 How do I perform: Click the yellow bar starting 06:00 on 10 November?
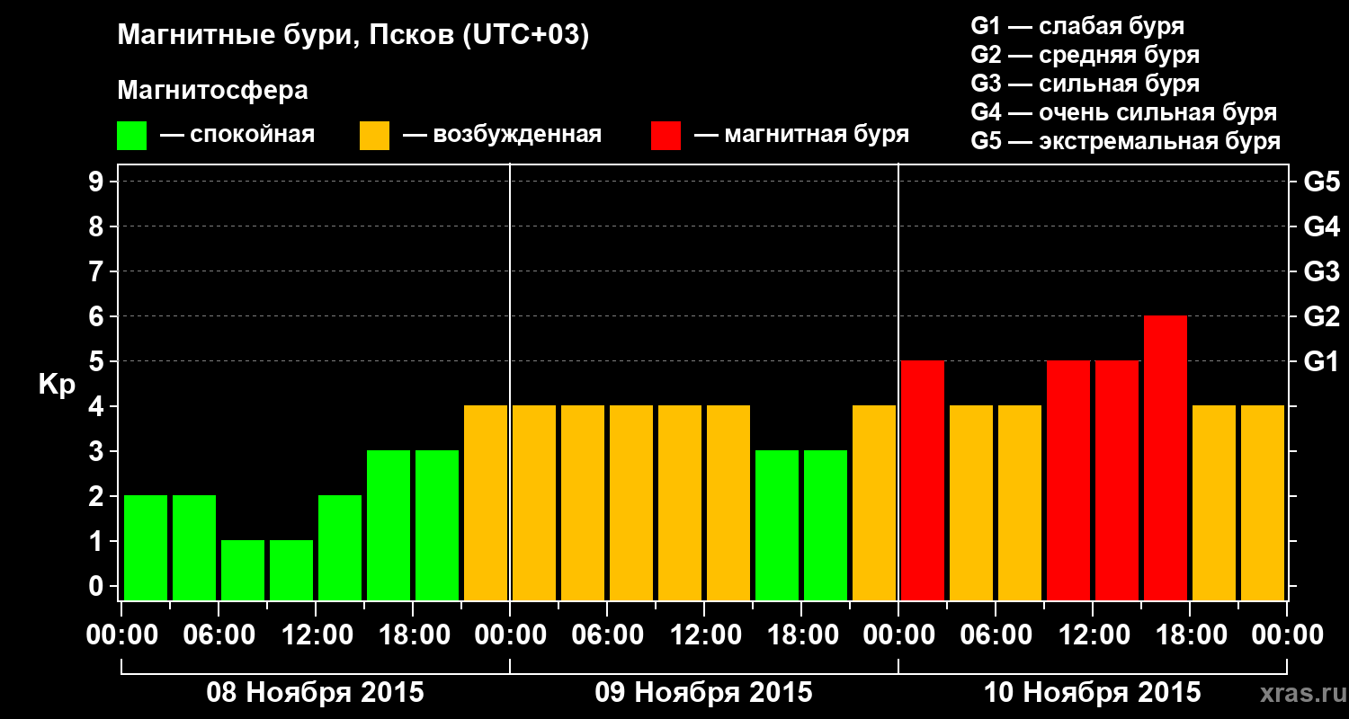pos(1020,502)
